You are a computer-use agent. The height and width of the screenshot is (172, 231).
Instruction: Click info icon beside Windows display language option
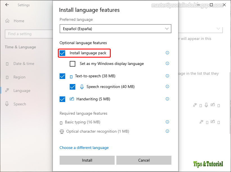pos(167,64)
